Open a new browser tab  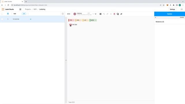pos(26,2)
